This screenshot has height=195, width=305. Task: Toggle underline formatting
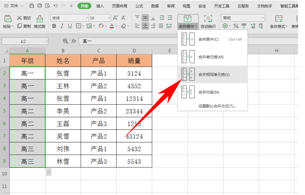[70, 26]
